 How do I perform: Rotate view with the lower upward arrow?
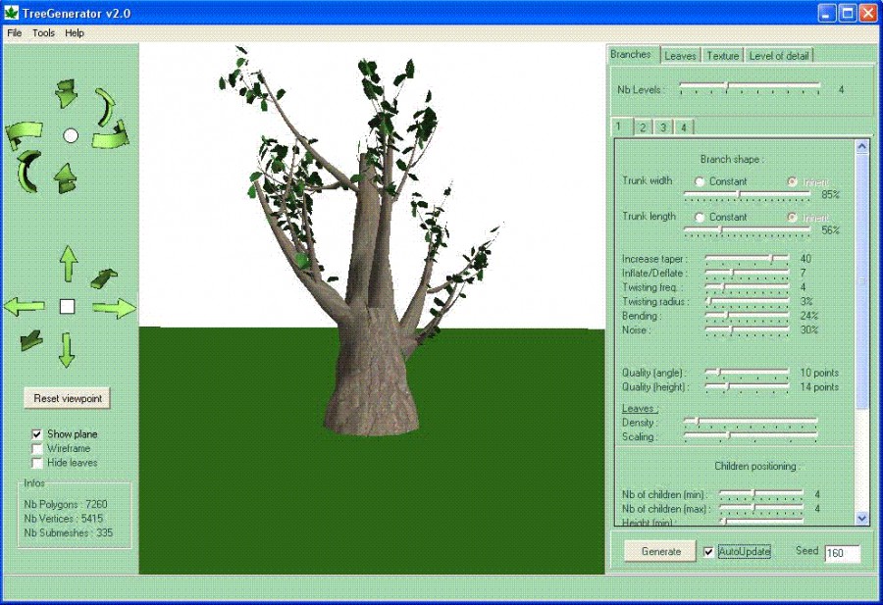coord(66,178)
